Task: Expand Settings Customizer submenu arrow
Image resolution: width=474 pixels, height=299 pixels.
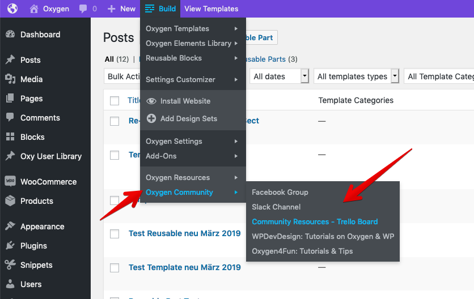Action: coord(236,80)
